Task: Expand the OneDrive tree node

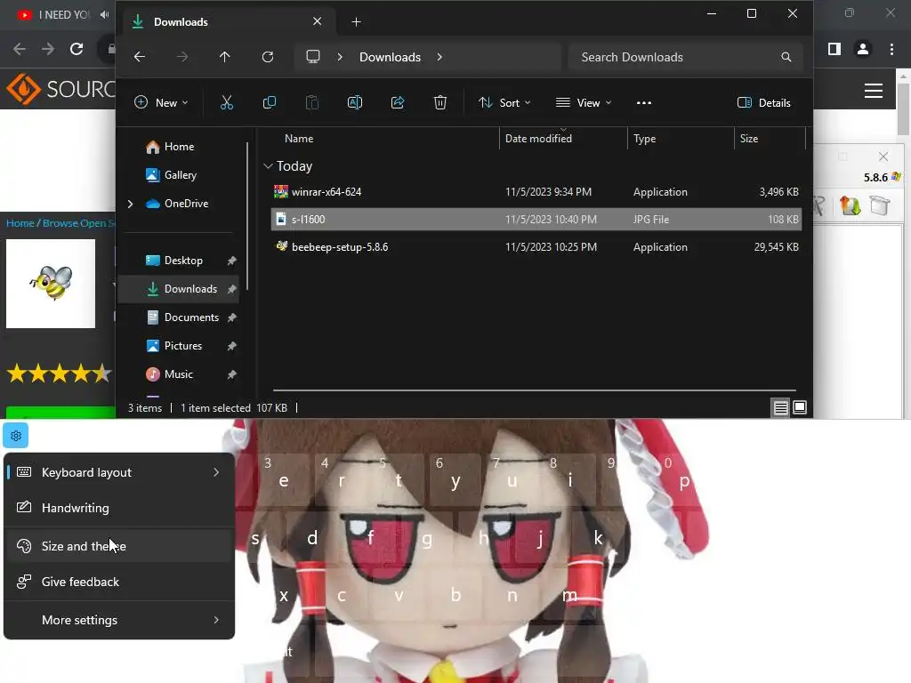Action: [x=130, y=204]
